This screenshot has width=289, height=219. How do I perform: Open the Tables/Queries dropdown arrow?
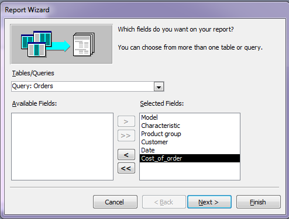[159, 87]
